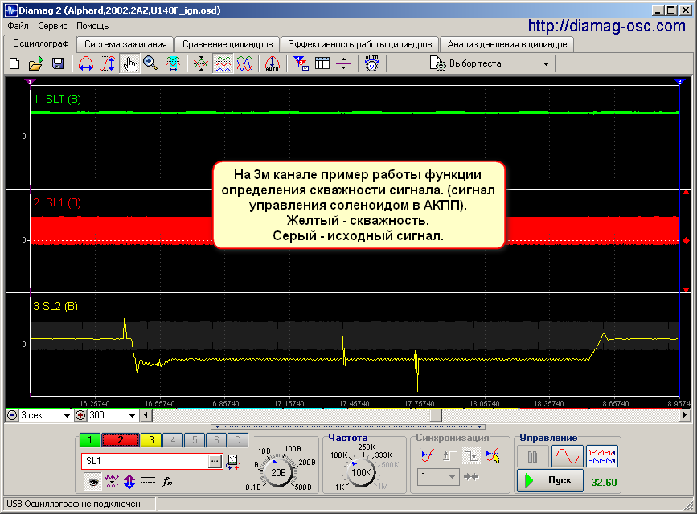Screen dimensions: 697x514
Task: Click the timeline scrollbar right arrow
Action: tap(685, 415)
